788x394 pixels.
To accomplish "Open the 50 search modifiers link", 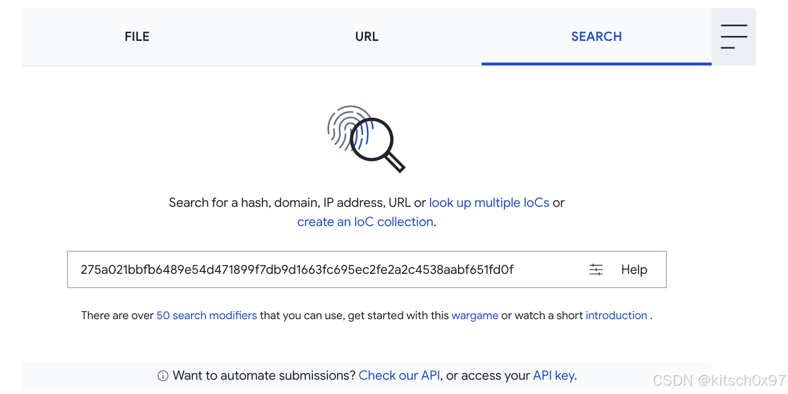I will [207, 315].
